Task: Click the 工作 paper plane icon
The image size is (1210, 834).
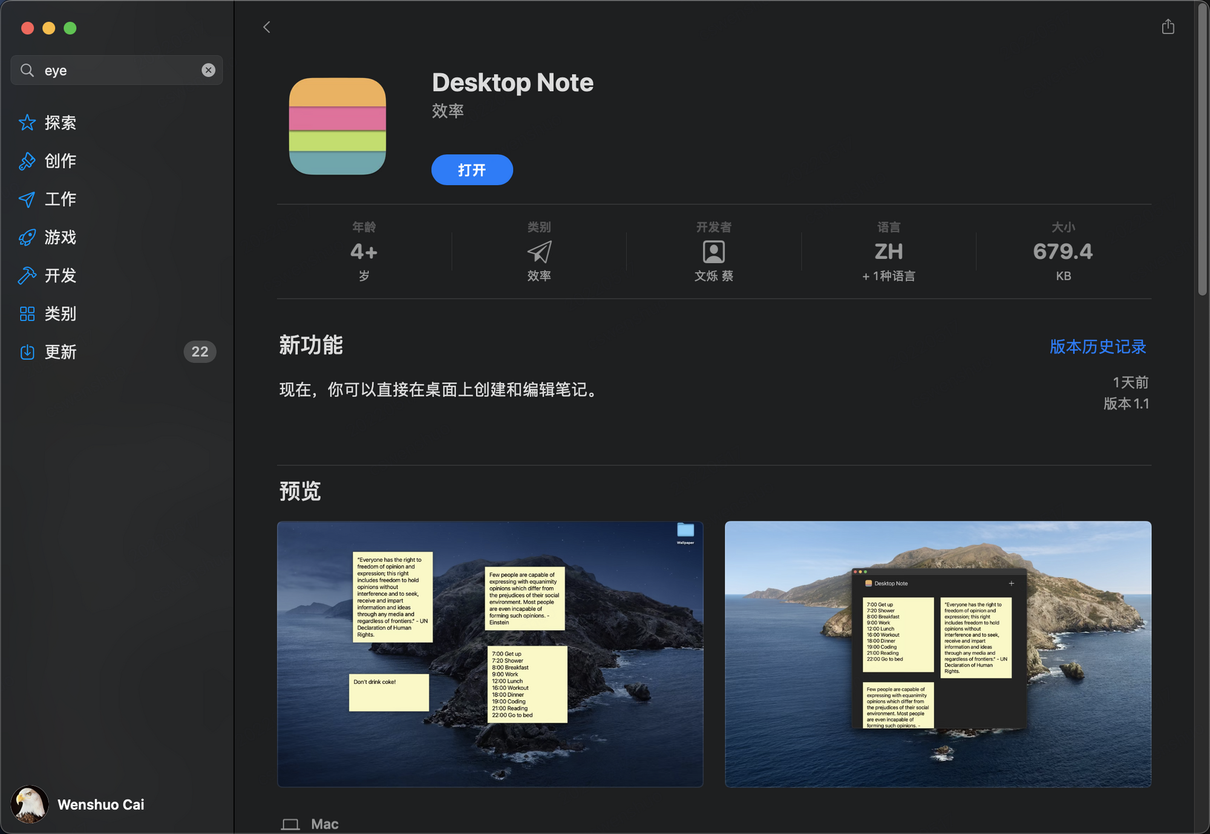Action: point(27,199)
